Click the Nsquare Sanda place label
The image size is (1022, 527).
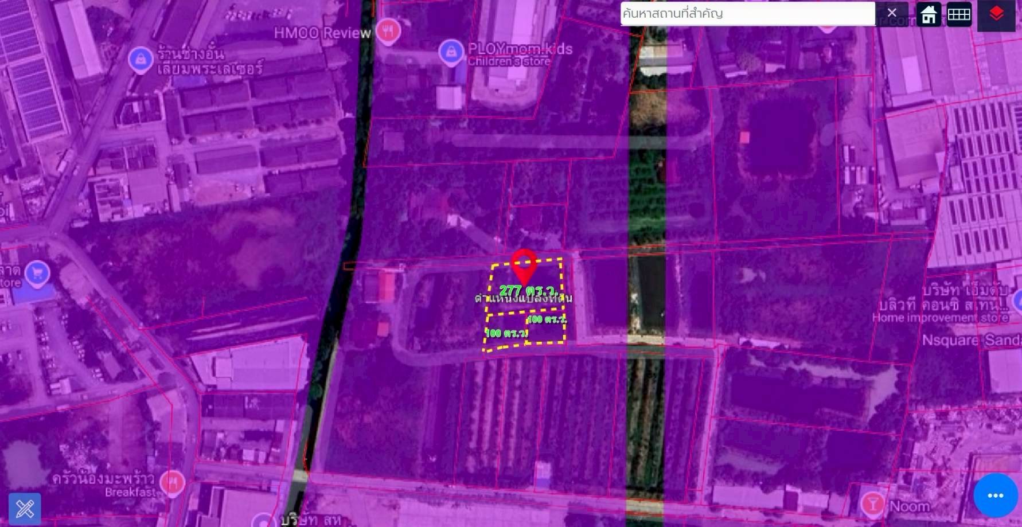(x=971, y=340)
